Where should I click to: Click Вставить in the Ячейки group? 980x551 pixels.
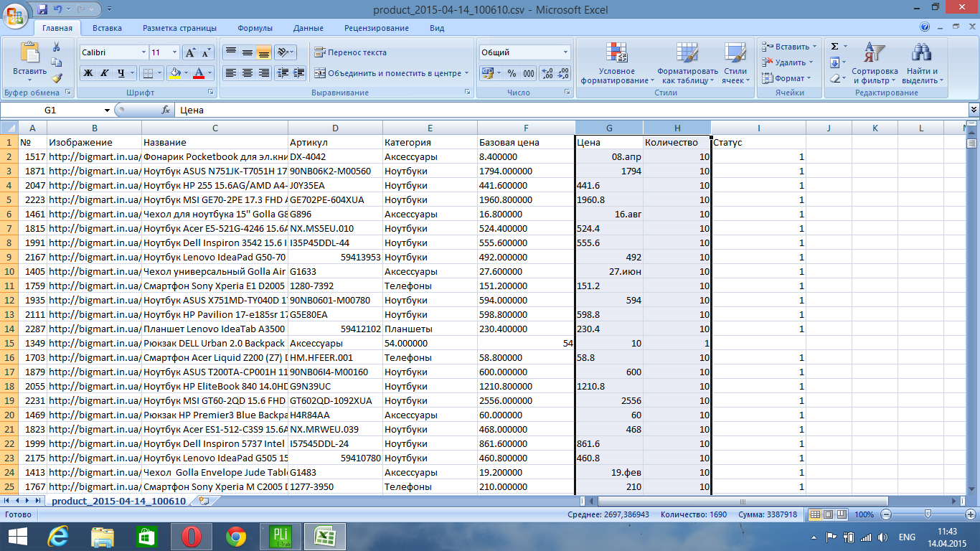(x=788, y=47)
